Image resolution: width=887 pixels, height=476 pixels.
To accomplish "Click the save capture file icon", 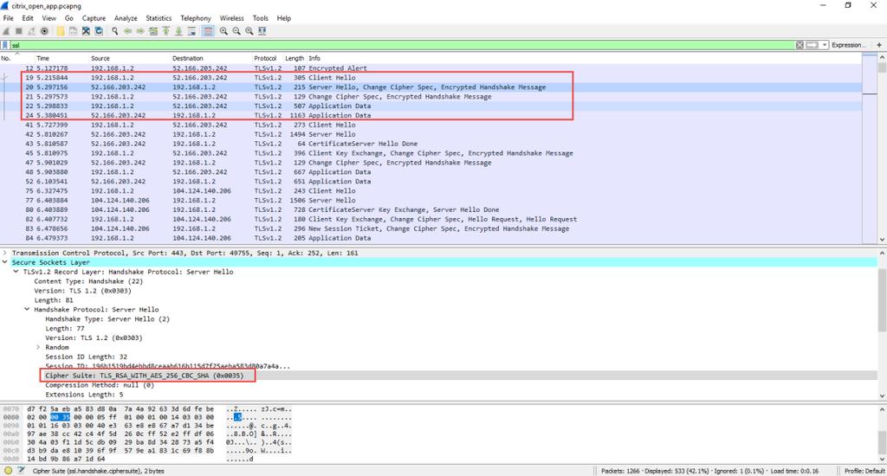I will [x=73, y=31].
